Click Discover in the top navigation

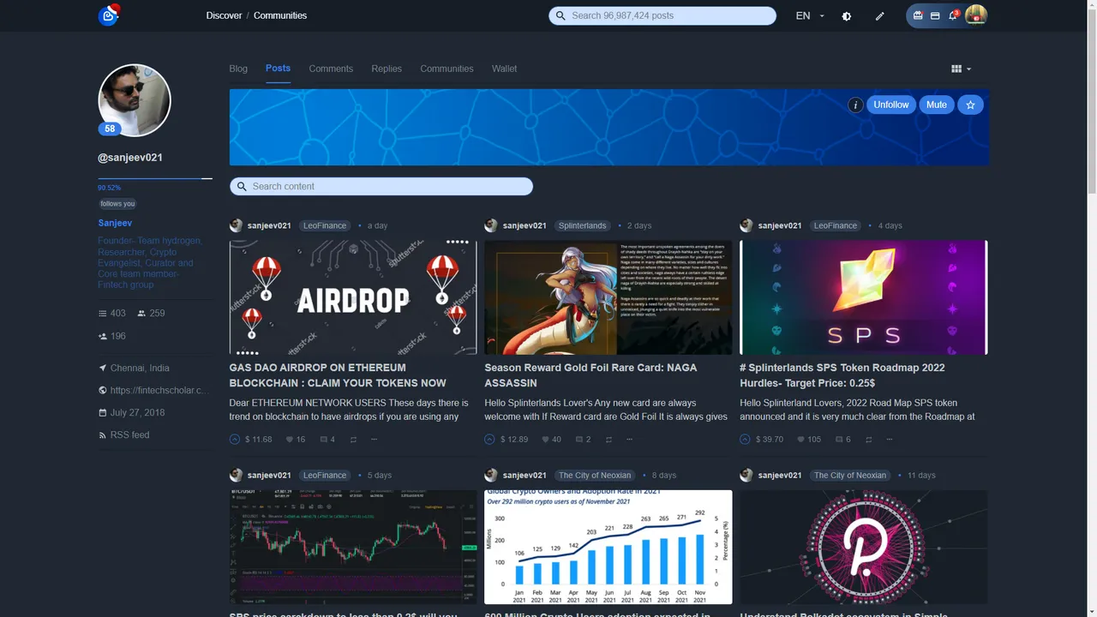(224, 15)
